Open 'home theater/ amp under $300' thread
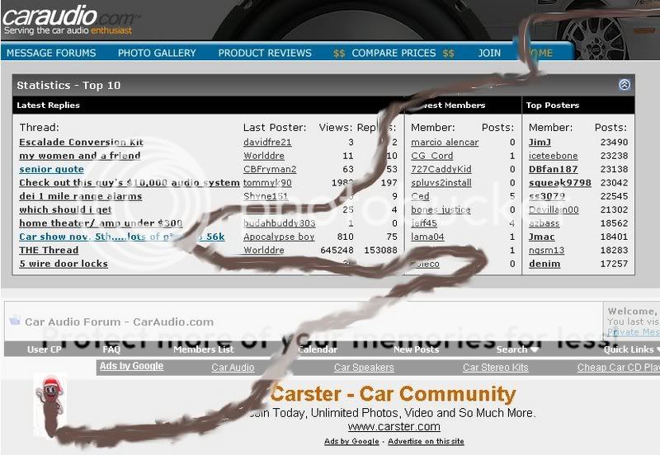Viewport: 660px width, 455px height. coord(101,223)
